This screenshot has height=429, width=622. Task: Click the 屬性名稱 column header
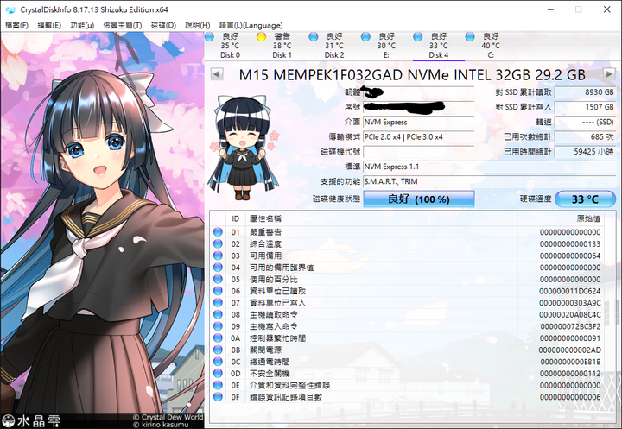381,218
